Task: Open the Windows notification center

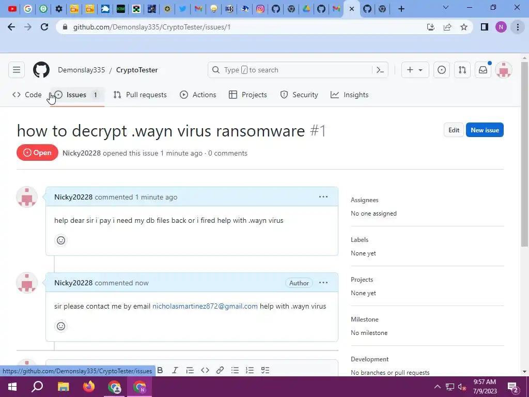Action: pos(513,387)
